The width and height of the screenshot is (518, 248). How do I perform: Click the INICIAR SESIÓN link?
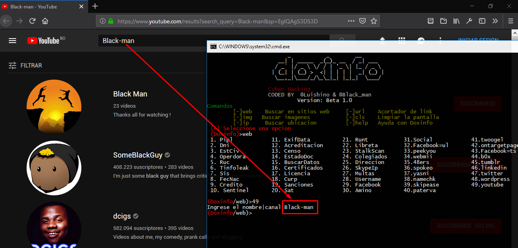[x=478, y=40]
